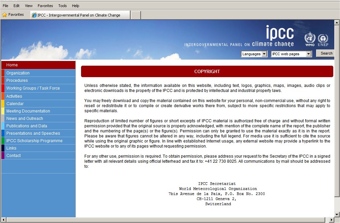Open the Procedures section

click(x=38, y=81)
